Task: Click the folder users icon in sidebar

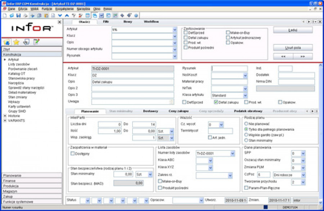Action: click(6, 42)
